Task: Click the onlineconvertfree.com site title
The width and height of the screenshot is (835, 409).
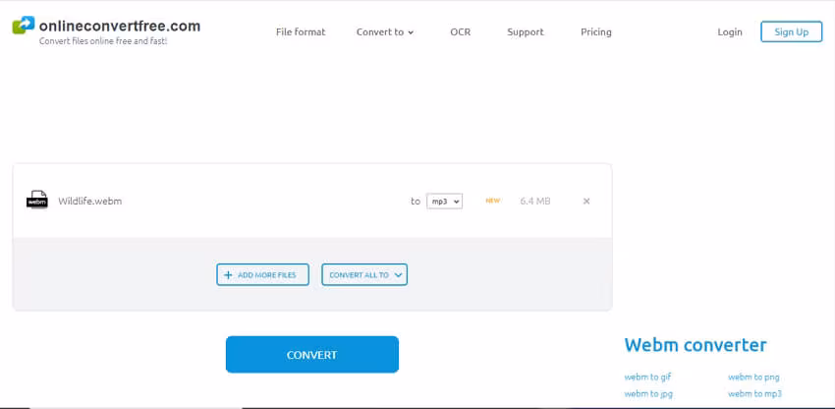Action: [x=120, y=27]
